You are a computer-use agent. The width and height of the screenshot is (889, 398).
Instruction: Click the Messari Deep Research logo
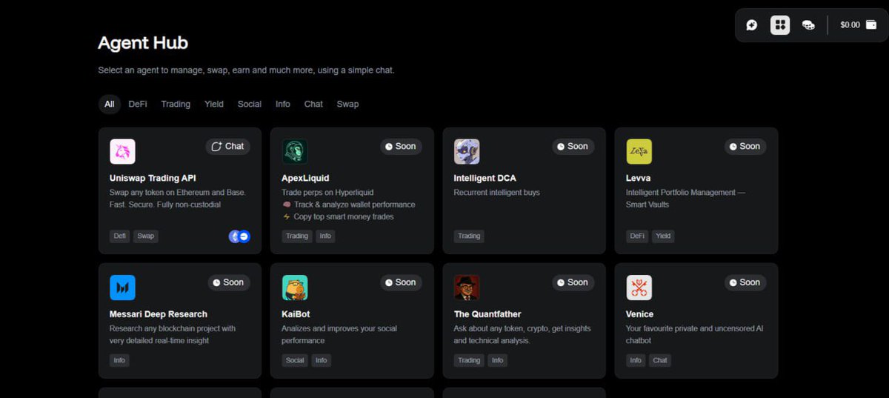[x=122, y=288]
